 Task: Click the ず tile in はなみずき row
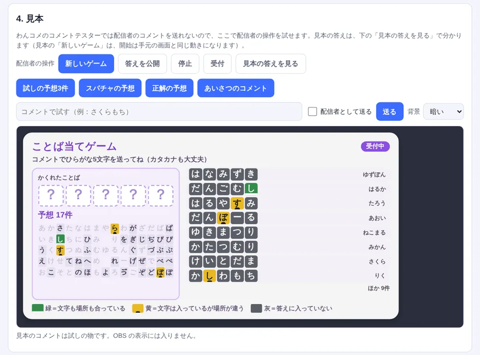click(x=237, y=174)
